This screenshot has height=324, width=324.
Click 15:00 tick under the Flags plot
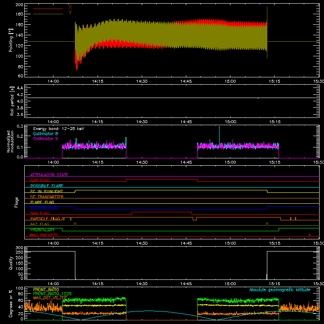(x=230, y=243)
